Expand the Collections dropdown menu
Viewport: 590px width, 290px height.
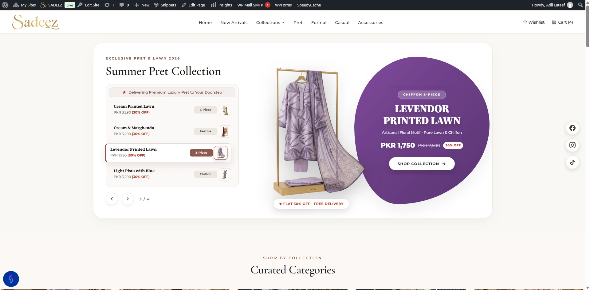[x=270, y=22]
